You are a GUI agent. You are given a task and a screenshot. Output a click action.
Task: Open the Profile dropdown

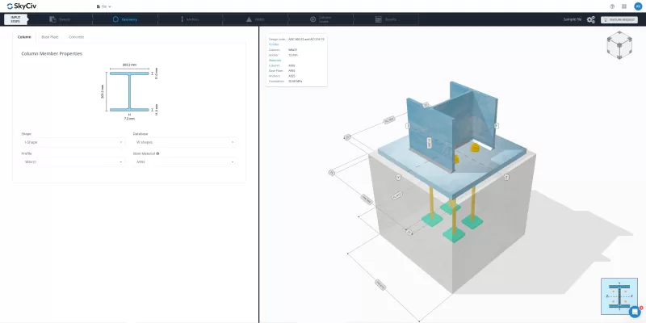tap(73, 162)
